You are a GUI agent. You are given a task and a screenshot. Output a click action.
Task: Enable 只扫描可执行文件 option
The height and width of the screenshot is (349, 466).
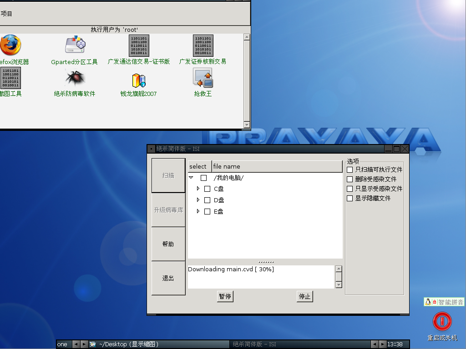[350, 170]
